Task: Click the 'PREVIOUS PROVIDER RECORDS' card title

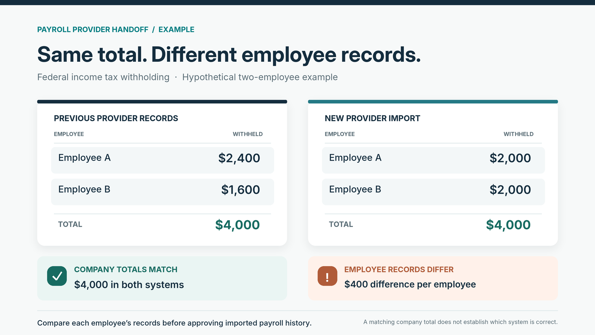Action: [116, 118]
